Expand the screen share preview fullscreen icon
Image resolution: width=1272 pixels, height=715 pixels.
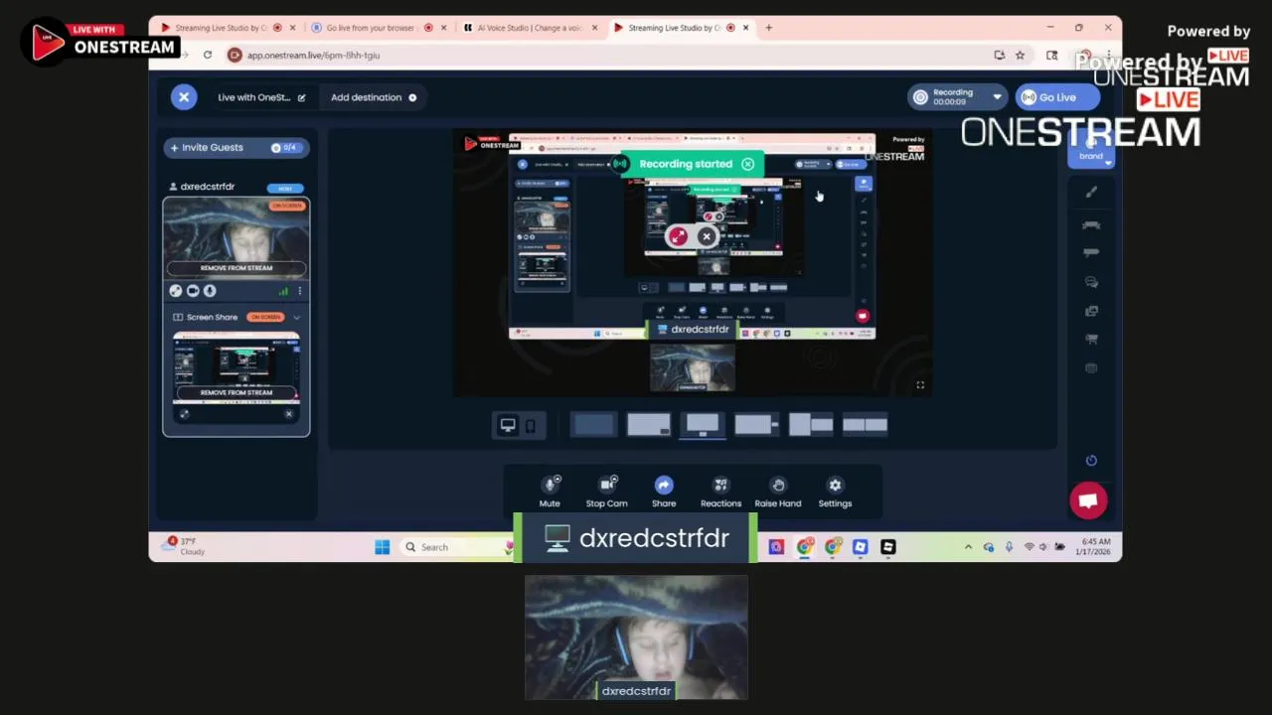(x=184, y=414)
